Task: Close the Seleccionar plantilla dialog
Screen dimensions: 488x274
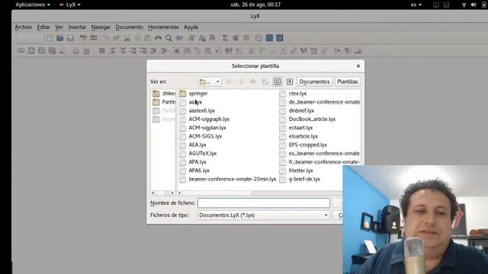Action: 358,66
